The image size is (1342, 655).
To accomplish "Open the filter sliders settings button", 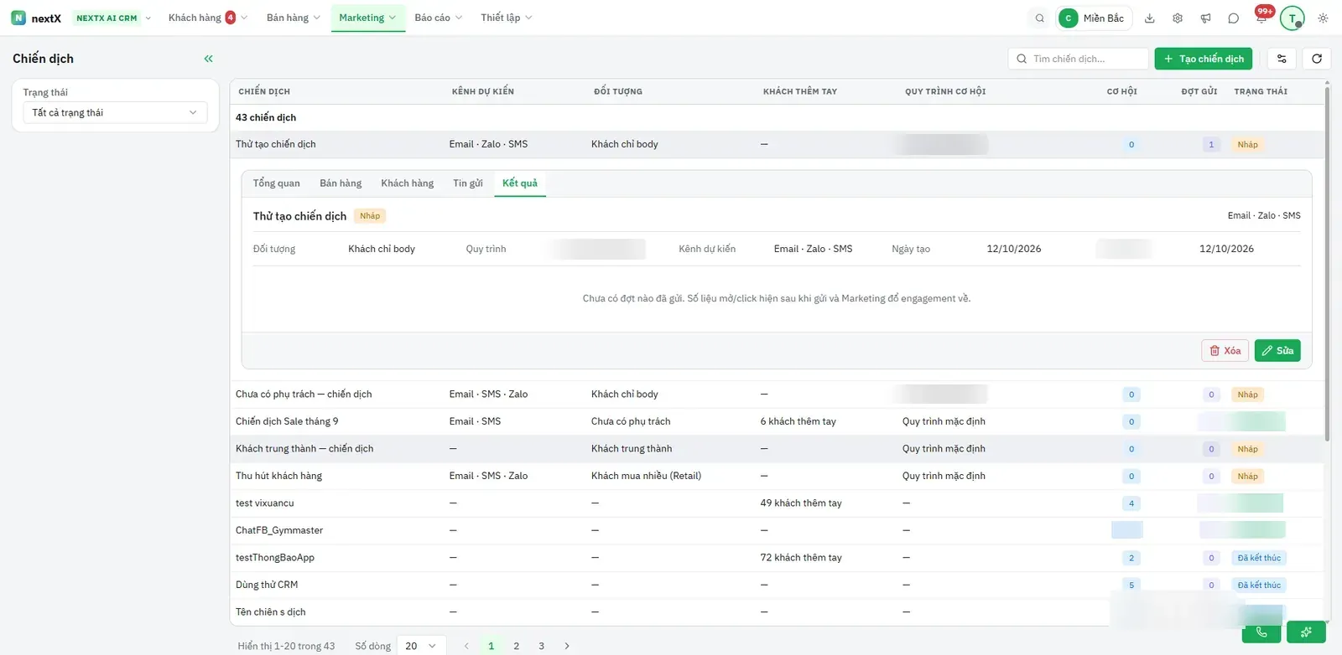I will click(1282, 59).
